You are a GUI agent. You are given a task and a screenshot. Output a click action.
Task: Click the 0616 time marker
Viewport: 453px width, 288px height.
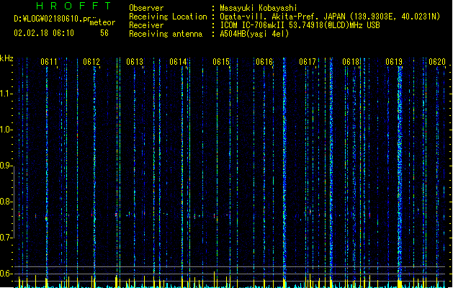(x=264, y=62)
